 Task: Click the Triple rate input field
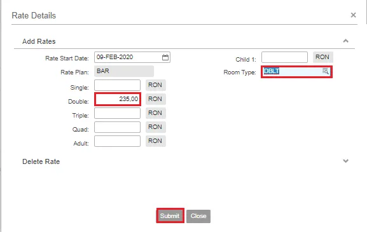pos(117,113)
